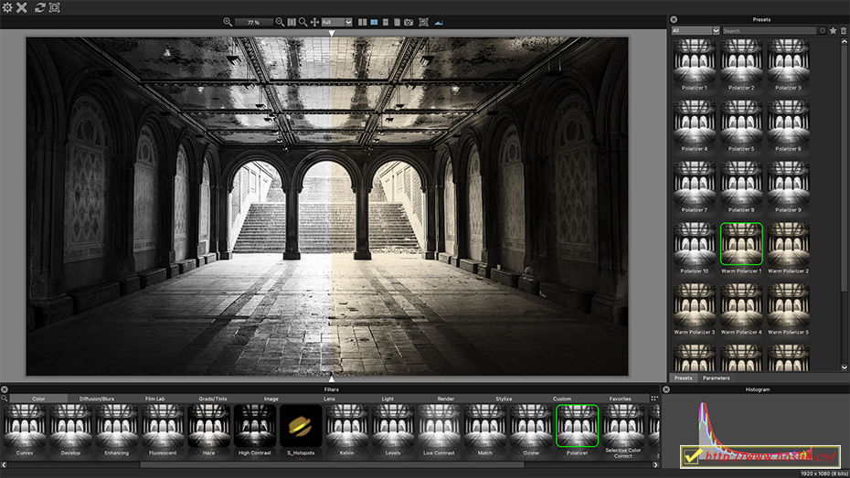
Task: Toggle the vertical split comparison view
Action: (x=374, y=22)
